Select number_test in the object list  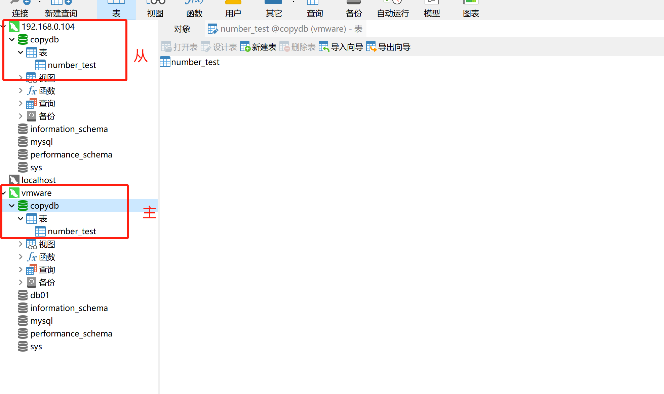pyautogui.click(x=190, y=62)
